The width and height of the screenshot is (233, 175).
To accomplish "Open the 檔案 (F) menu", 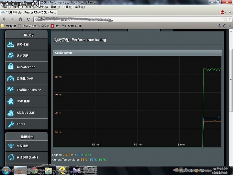I will tap(6, 7).
